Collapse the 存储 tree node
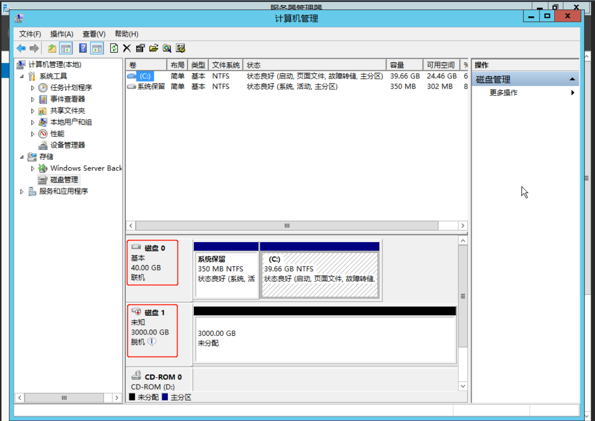The width and height of the screenshot is (595, 421). pos(22,157)
